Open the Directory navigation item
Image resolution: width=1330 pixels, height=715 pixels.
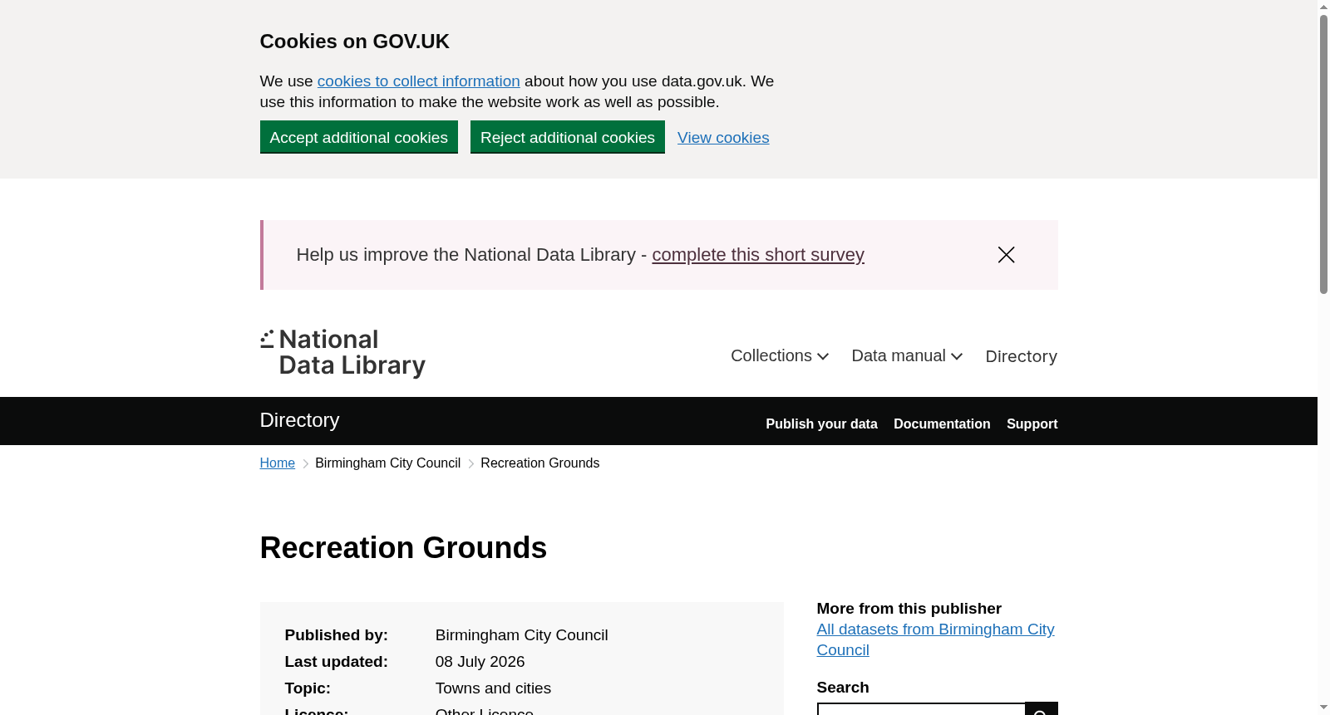pos(1021,356)
